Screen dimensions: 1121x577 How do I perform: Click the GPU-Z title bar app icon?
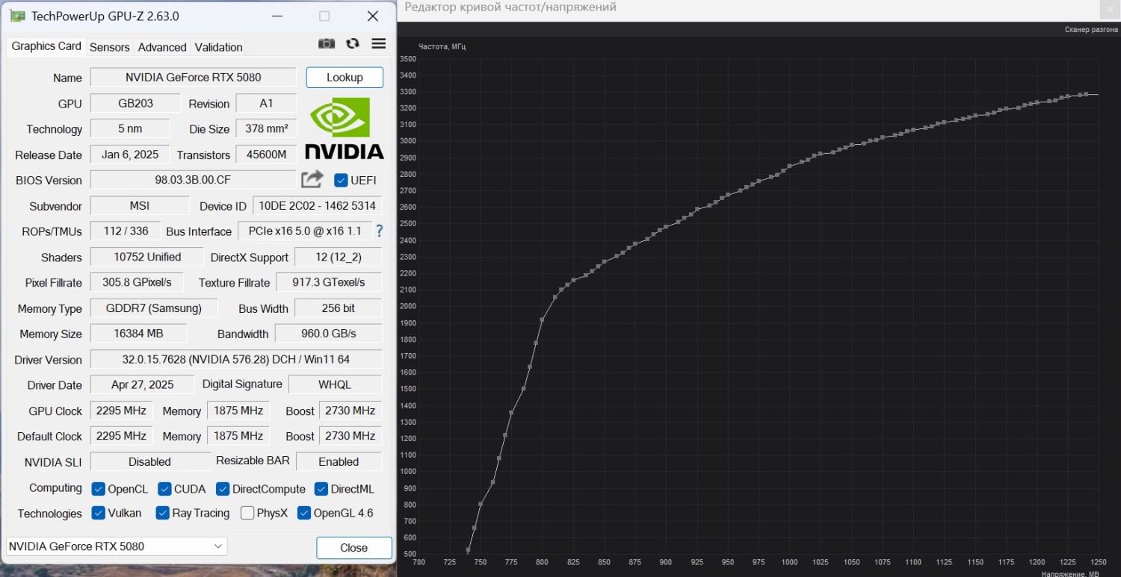17,16
